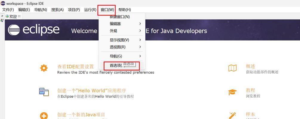300x119 pixels.
Task: Open the 导航(N) menu in menu bar
Action: [40, 10]
